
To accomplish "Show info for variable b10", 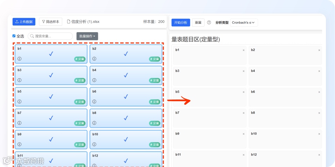I will [x=94, y=144].
